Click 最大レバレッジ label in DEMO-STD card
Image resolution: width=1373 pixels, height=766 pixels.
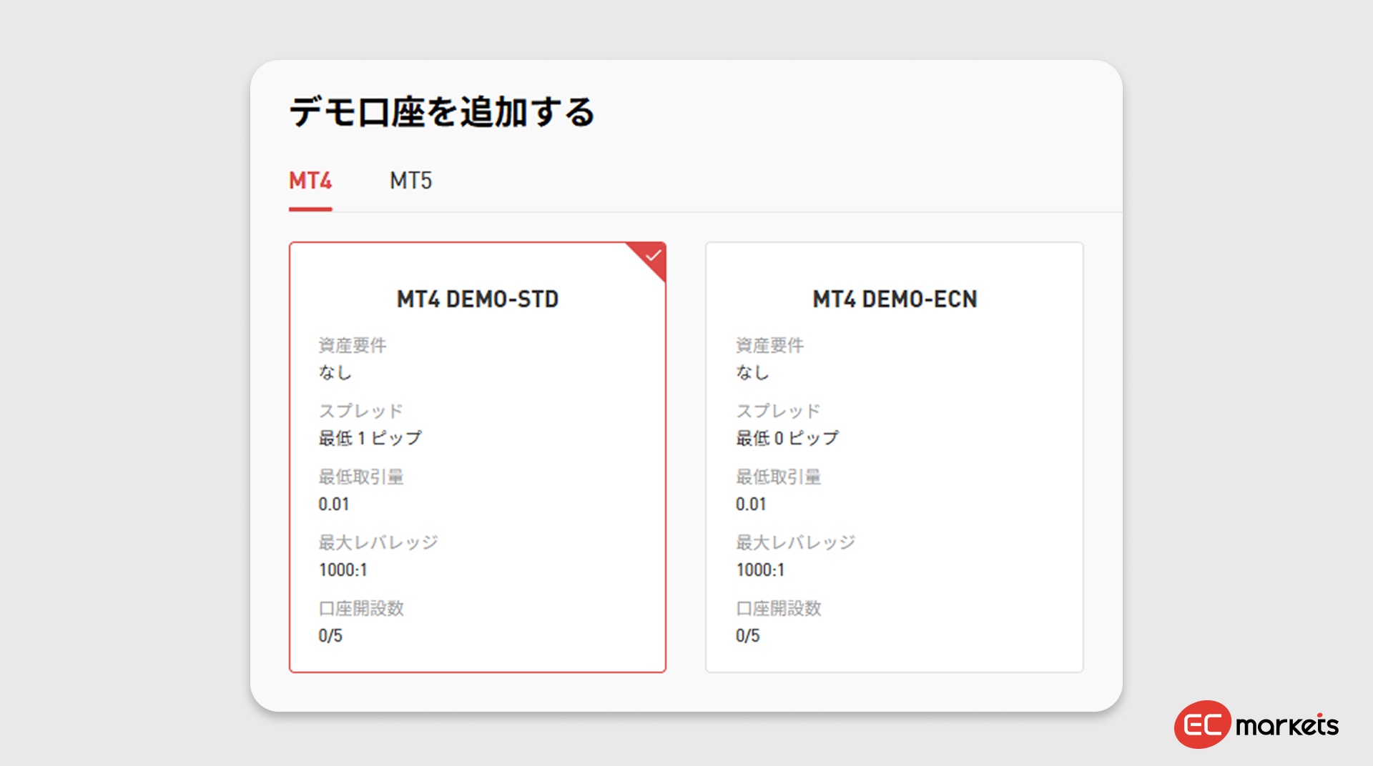click(378, 543)
